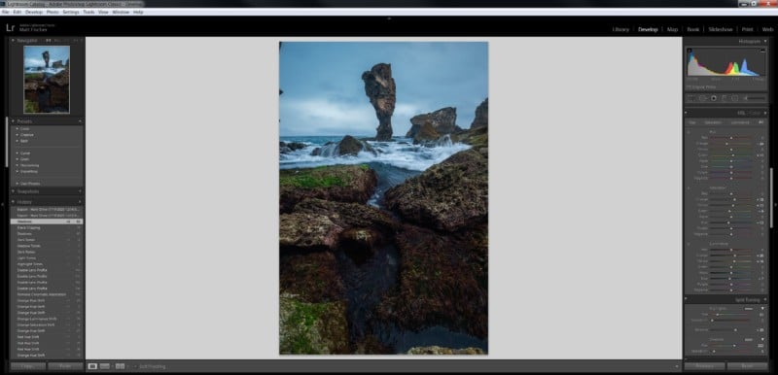Expand the Creative preset group

click(18, 135)
